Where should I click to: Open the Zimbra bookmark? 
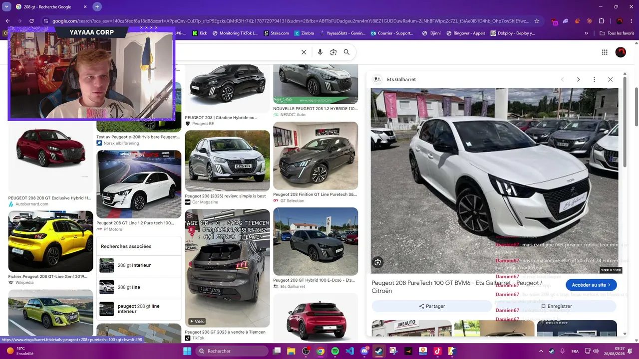tap(304, 33)
